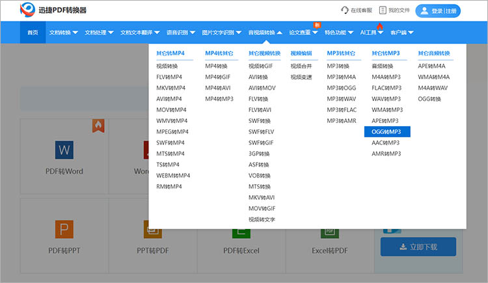Viewport: 488px width, 283px height.
Task: Click the 新 badge above 论文查重
Action: [317, 25]
